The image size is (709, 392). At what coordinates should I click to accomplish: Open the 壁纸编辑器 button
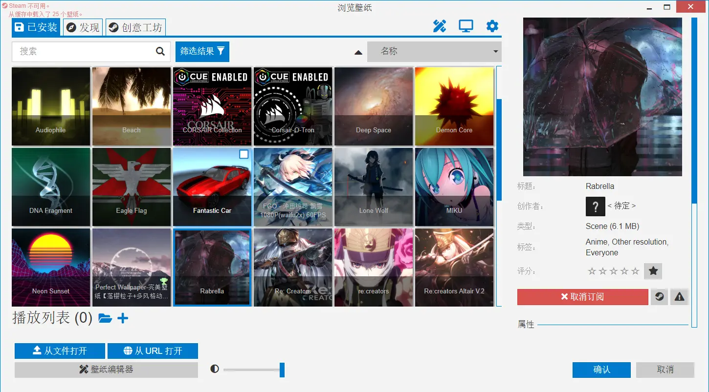[x=106, y=370]
